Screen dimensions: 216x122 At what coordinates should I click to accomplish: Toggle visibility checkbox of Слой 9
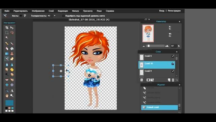tap(173, 71)
